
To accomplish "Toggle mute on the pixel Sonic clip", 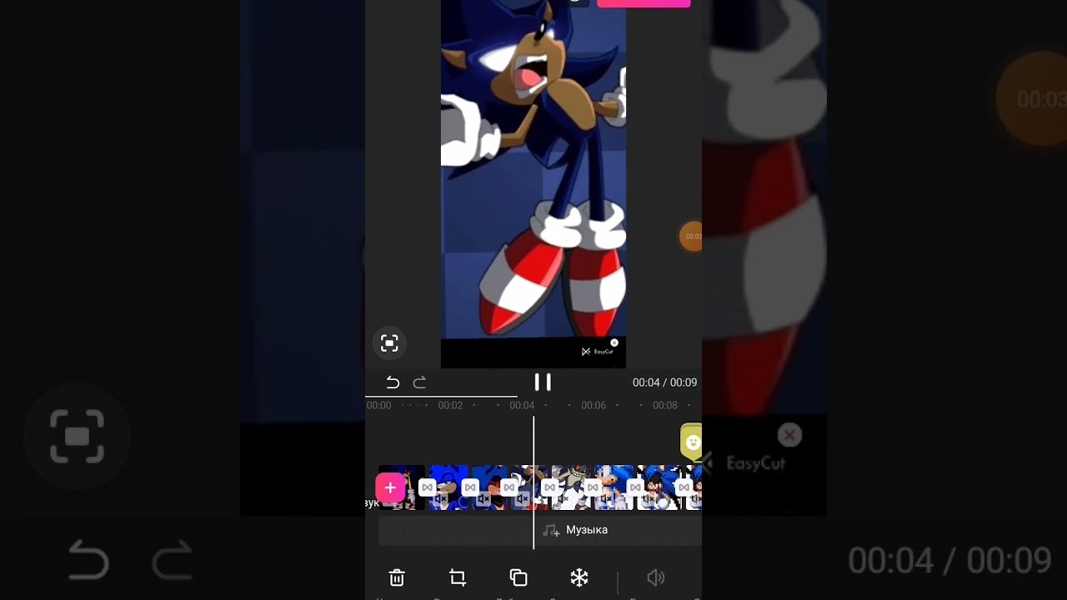I will coord(606,499).
